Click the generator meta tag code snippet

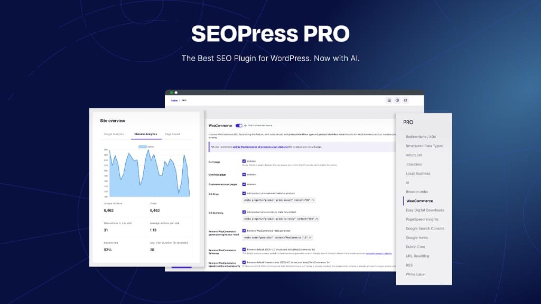coord(278,237)
